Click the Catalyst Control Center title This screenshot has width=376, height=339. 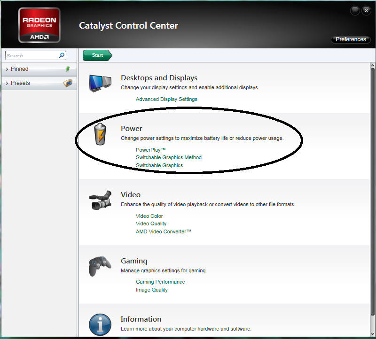(128, 26)
